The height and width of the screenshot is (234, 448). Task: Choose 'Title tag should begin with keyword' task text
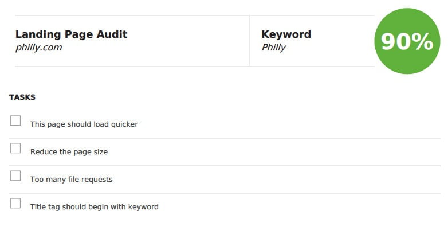[95, 207]
